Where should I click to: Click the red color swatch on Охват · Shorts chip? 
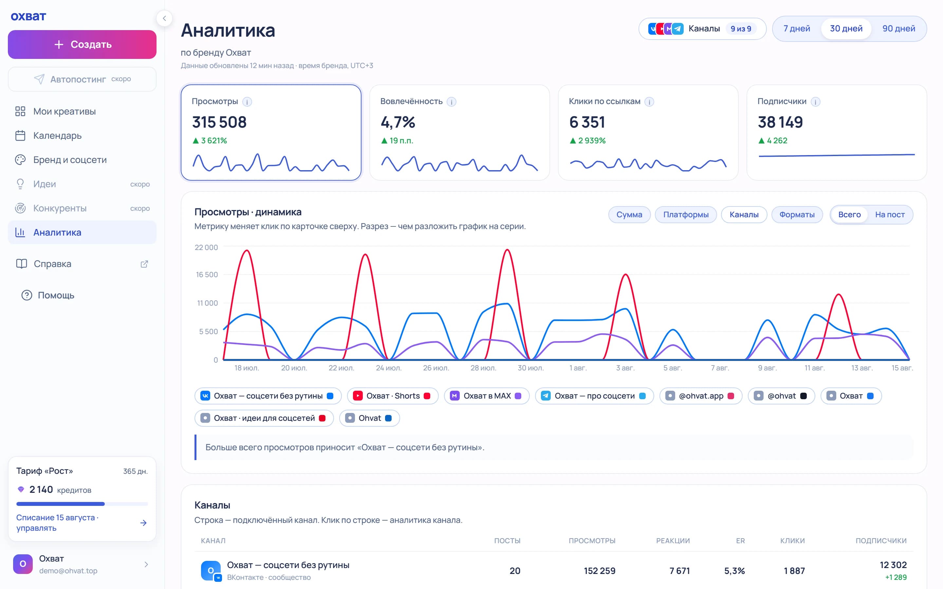pyautogui.click(x=427, y=396)
